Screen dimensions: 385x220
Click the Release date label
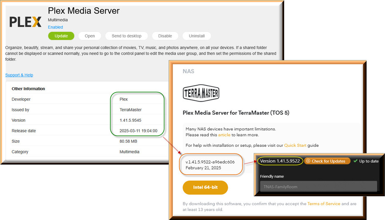23,131
